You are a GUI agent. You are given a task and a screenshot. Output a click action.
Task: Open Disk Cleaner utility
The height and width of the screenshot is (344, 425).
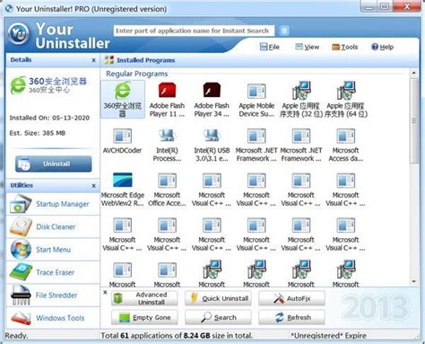[53, 226]
